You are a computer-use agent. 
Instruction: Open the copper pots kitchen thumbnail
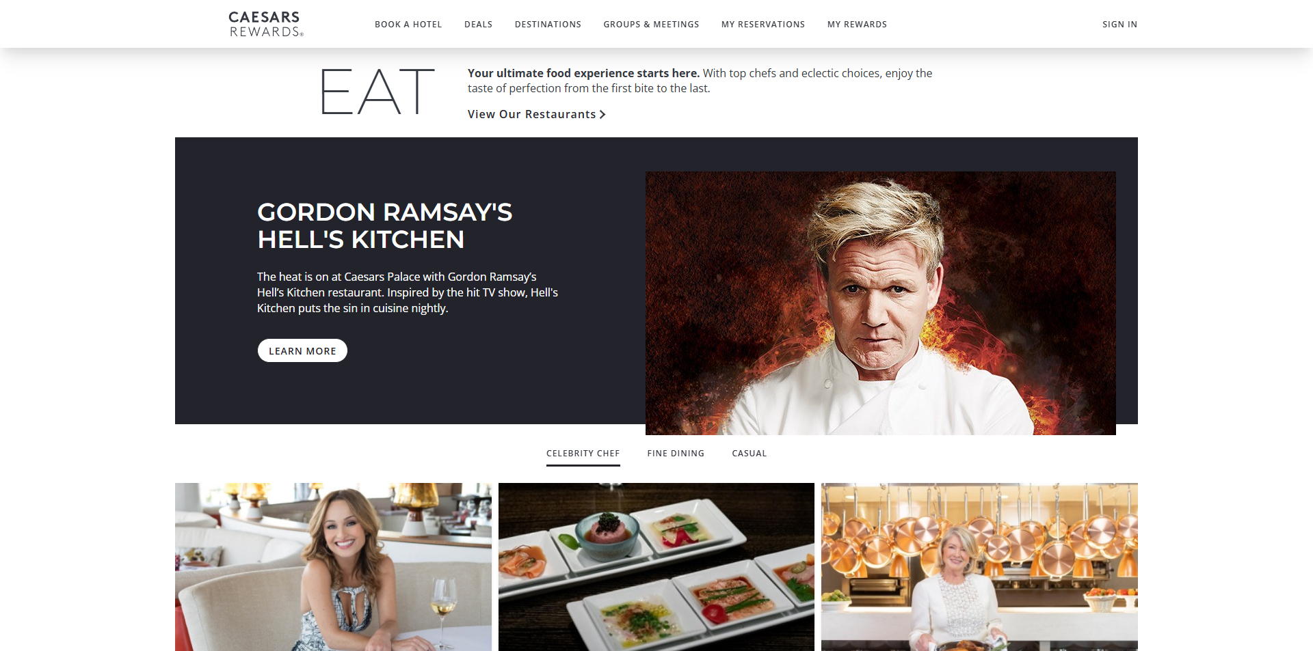pyautogui.click(x=979, y=567)
